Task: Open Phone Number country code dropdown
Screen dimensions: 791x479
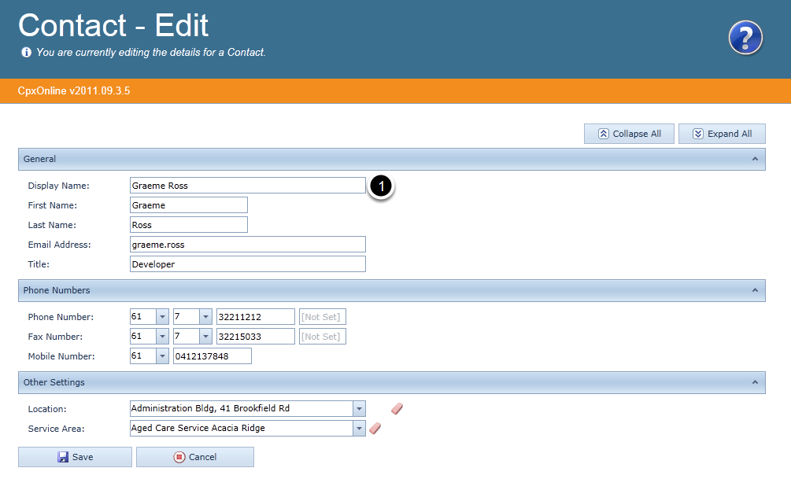Action: tap(162, 317)
